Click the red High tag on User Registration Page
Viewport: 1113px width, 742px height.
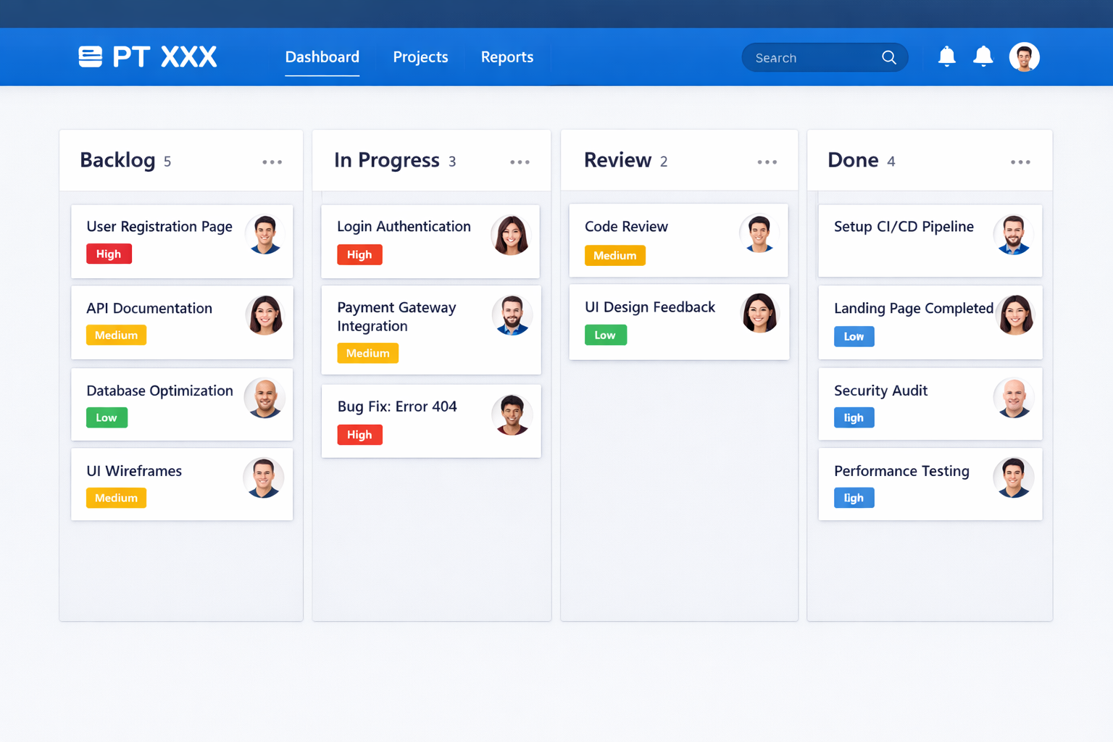click(x=109, y=254)
